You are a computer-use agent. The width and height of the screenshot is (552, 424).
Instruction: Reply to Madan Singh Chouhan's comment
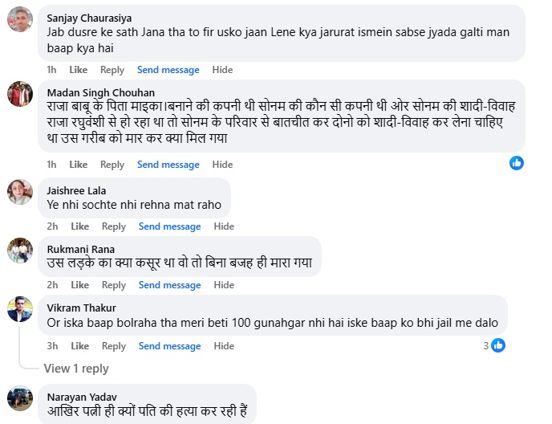coord(112,165)
